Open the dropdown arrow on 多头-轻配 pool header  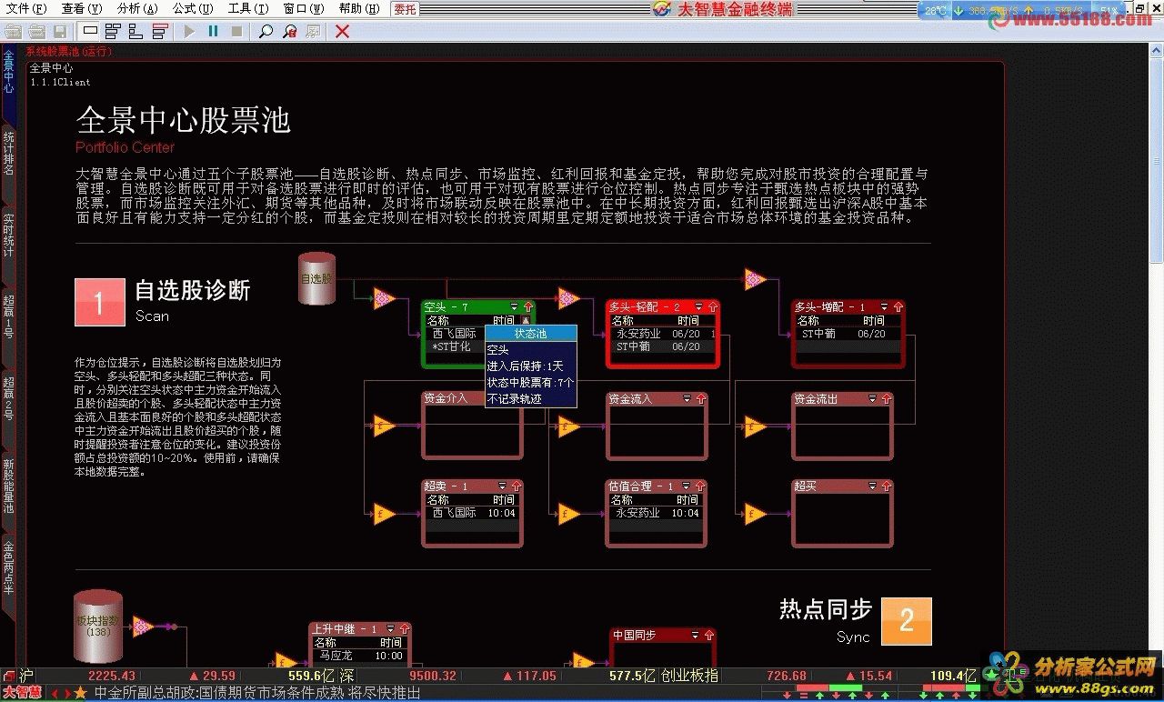pos(699,307)
